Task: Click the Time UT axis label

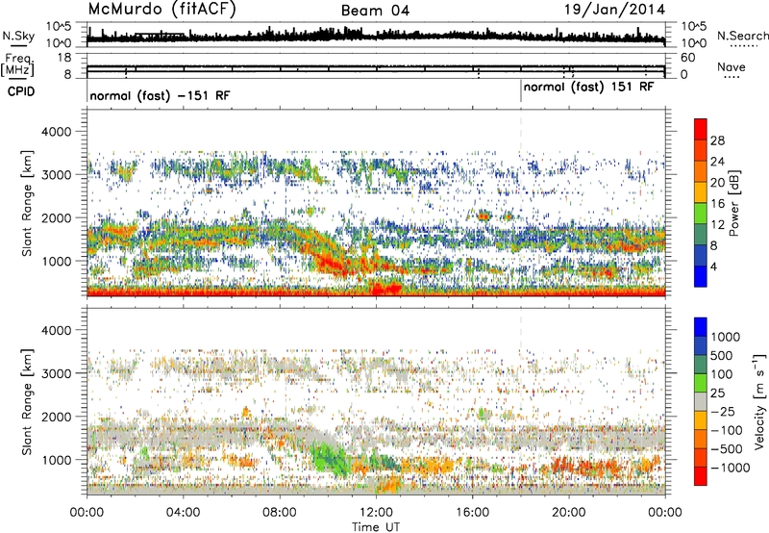Action: 376,527
